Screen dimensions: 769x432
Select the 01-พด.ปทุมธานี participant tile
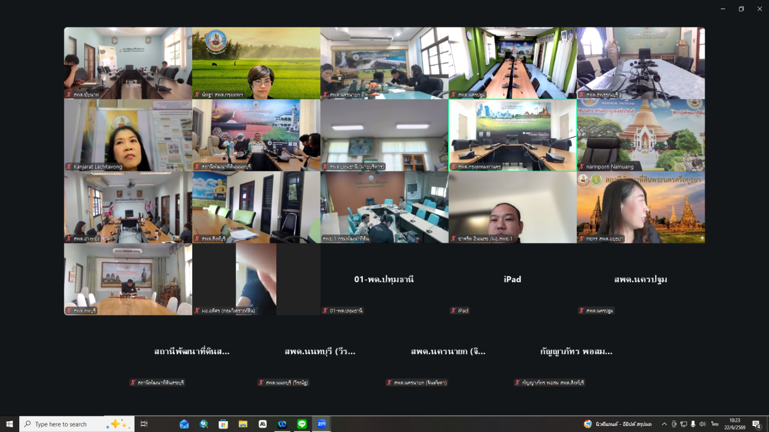pyautogui.click(x=384, y=279)
